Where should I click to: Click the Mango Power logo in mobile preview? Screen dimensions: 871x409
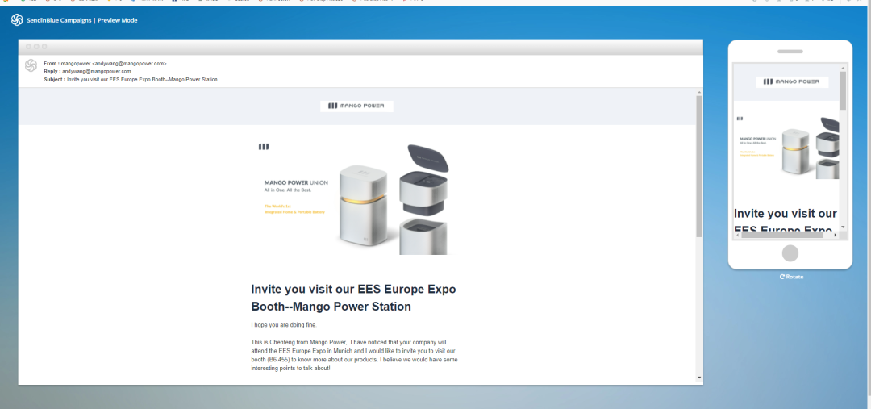(x=792, y=81)
